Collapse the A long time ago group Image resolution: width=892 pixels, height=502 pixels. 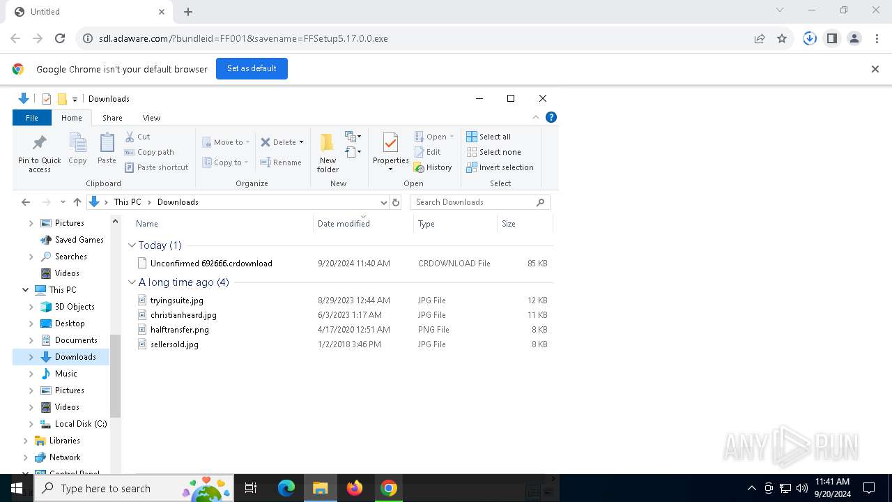coord(132,282)
